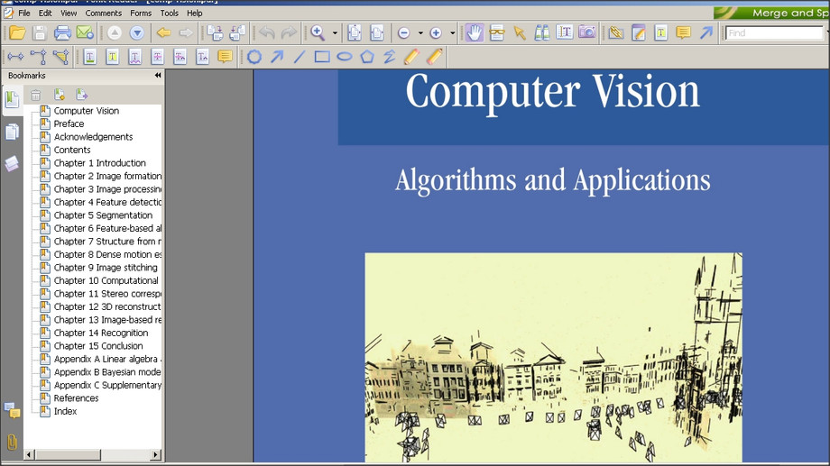The image size is (830, 466).
Task: Open the zoom in dropdown arrow
Action: (452, 33)
